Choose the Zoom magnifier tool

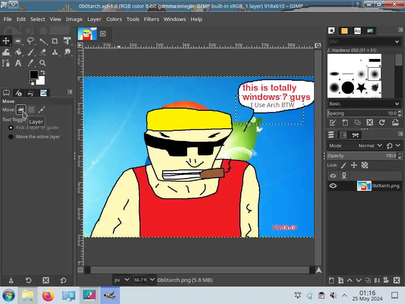(x=43, y=63)
